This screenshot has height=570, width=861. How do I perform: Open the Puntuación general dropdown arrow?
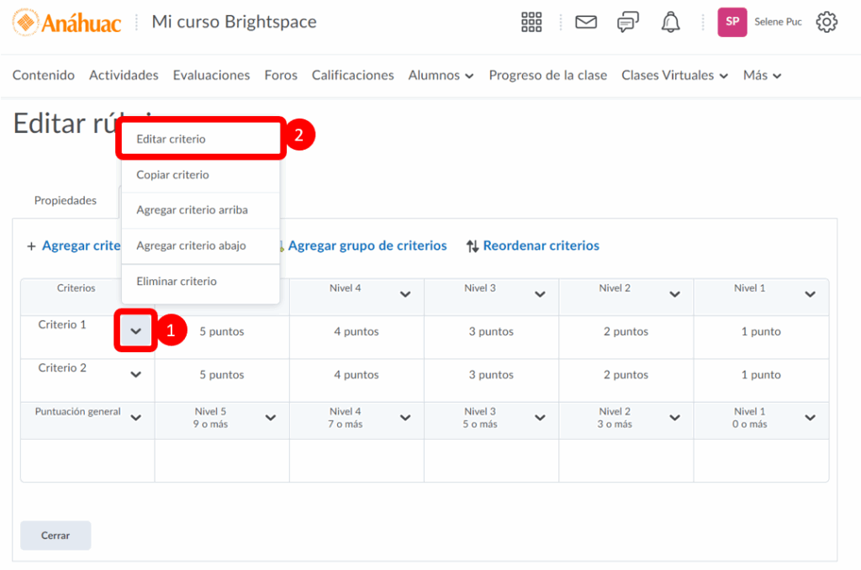click(136, 418)
